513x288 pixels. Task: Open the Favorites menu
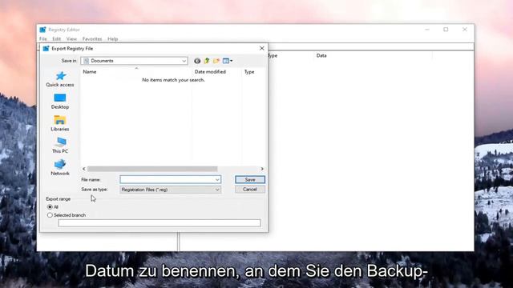coord(92,39)
